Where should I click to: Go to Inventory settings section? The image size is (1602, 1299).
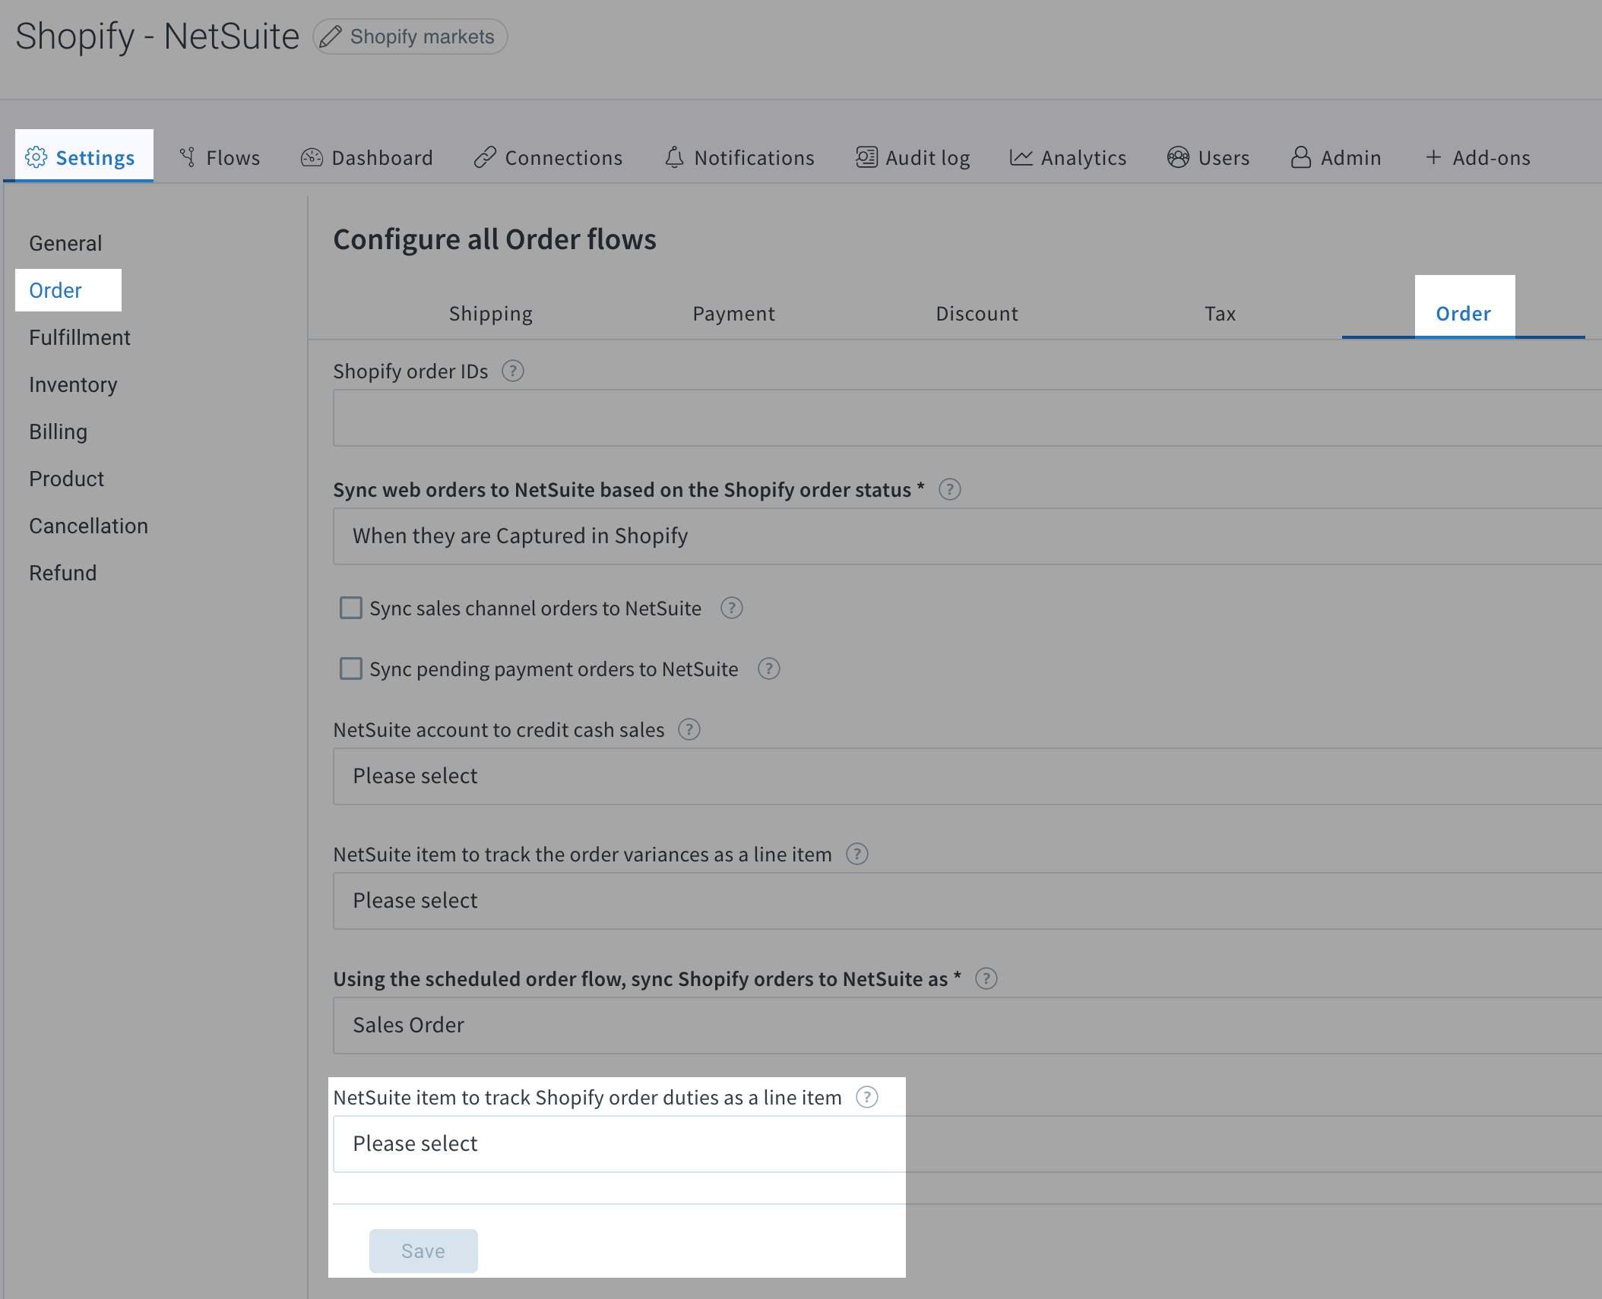pyautogui.click(x=73, y=384)
